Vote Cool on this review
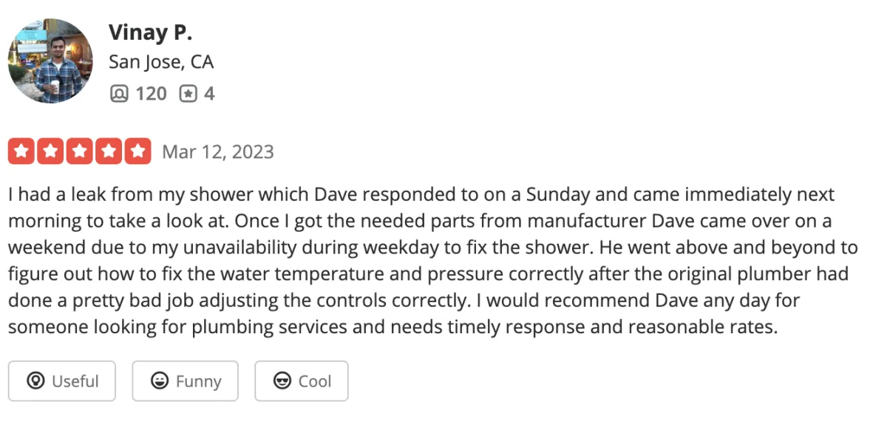The image size is (887, 436). pyautogui.click(x=302, y=381)
